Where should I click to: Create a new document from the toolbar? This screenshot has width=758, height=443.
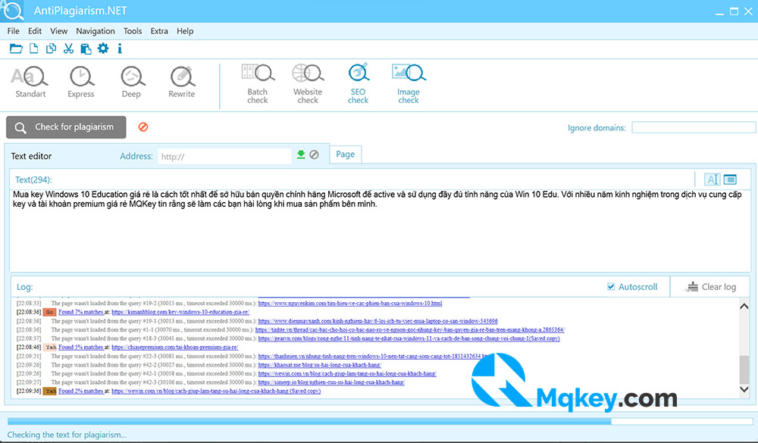click(x=34, y=48)
